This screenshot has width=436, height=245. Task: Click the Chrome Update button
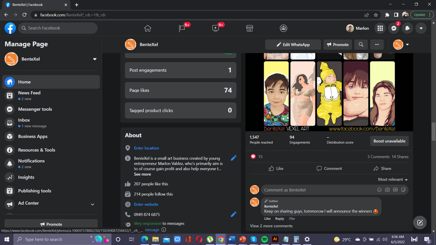[422, 15]
